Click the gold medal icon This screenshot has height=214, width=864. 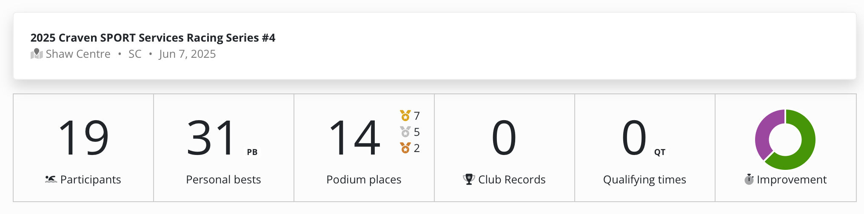point(405,115)
